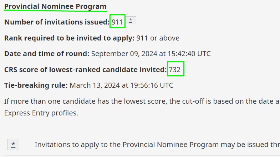Click the 'Date and time of round' label

tap(47, 54)
